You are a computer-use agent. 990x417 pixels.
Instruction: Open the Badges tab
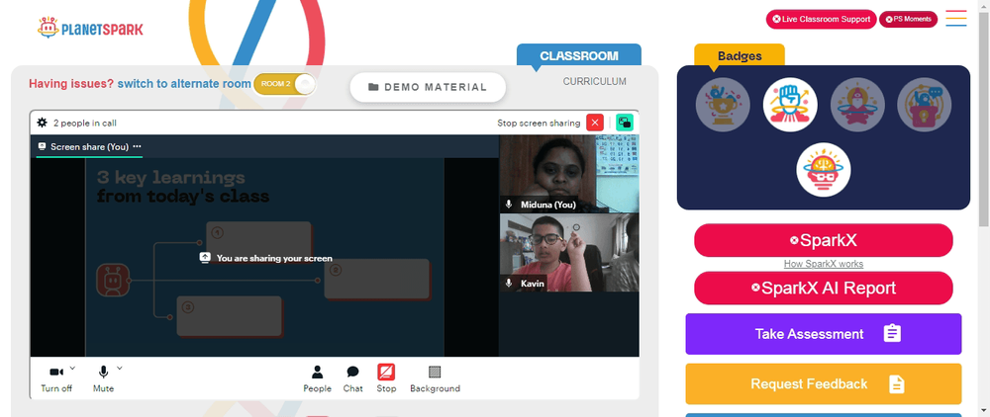click(x=740, y=55)
